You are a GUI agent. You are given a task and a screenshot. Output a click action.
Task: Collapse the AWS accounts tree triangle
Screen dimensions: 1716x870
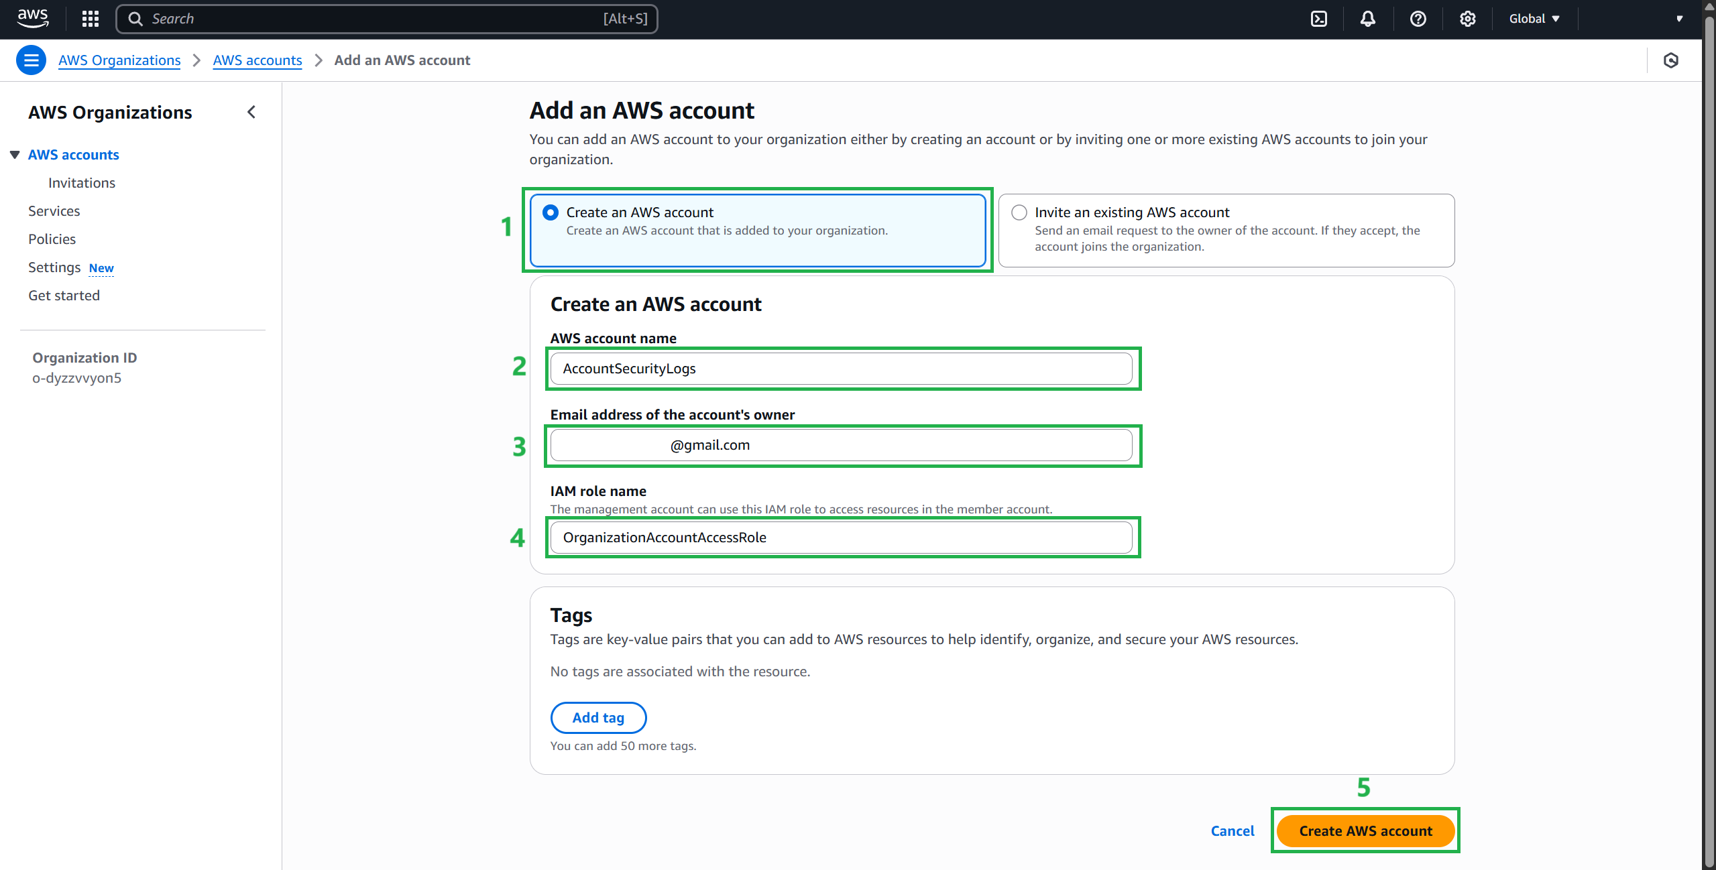(x=15, y=155)
